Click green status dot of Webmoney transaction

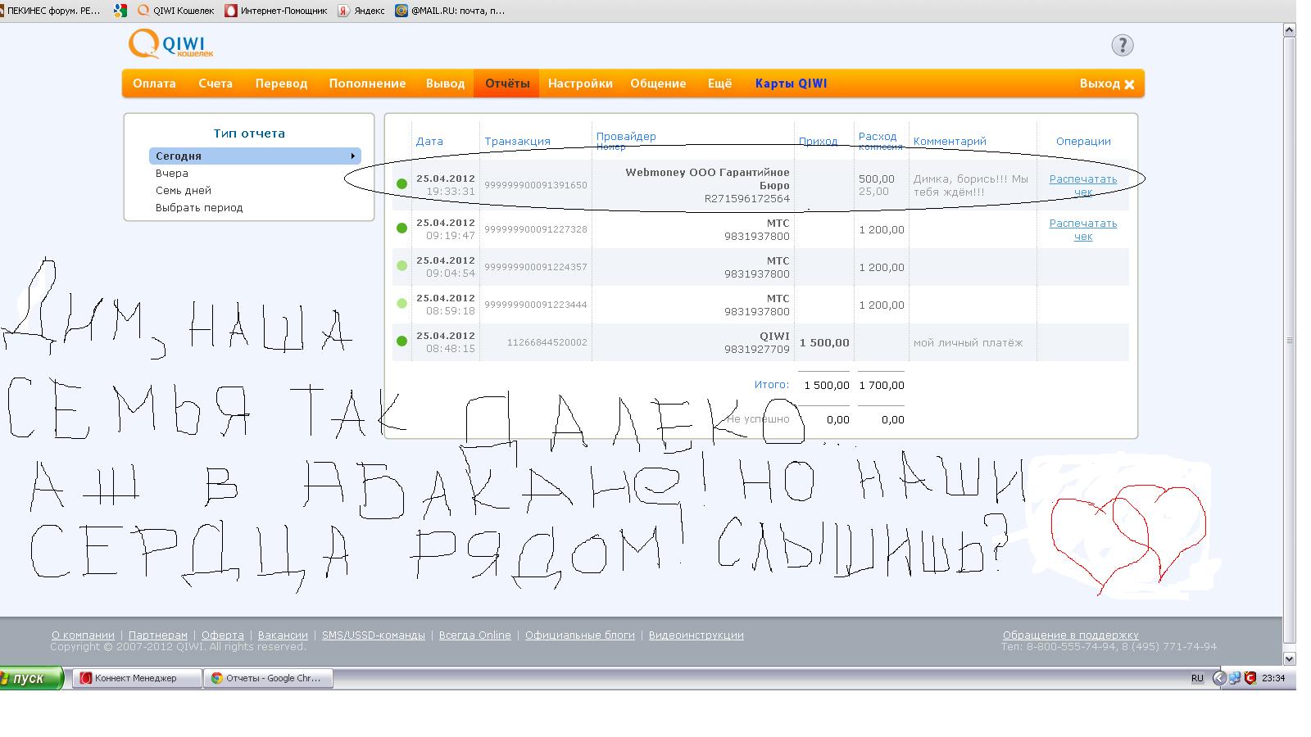click(x=401, y=184)
